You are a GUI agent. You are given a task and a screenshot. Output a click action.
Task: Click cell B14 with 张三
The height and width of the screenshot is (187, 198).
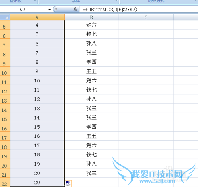[92, 108]
